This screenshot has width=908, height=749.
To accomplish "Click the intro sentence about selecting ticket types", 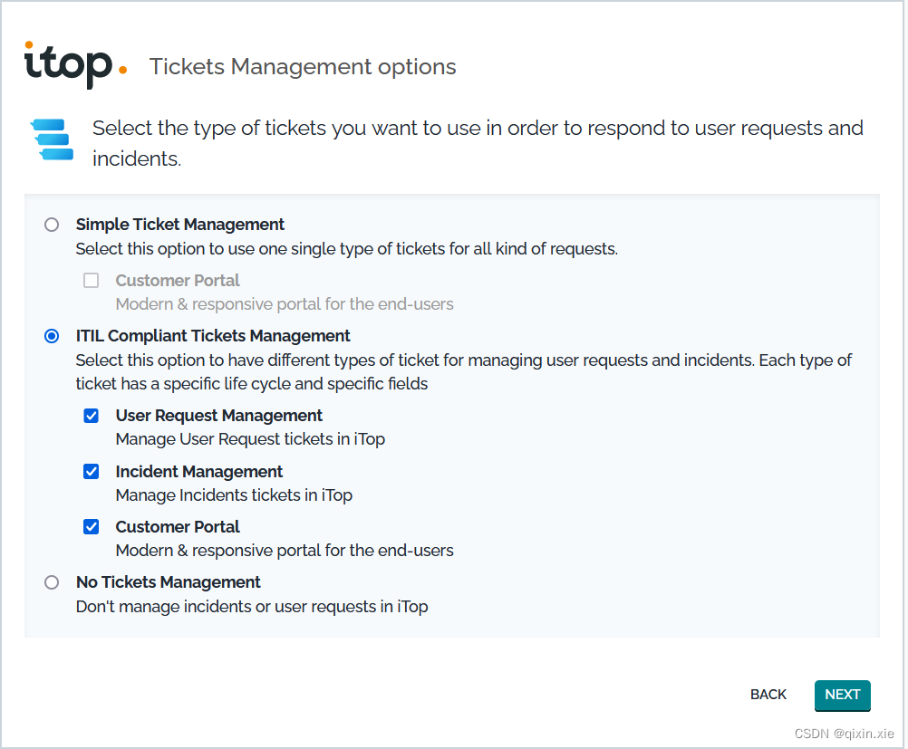I will (x=478, y=143).
